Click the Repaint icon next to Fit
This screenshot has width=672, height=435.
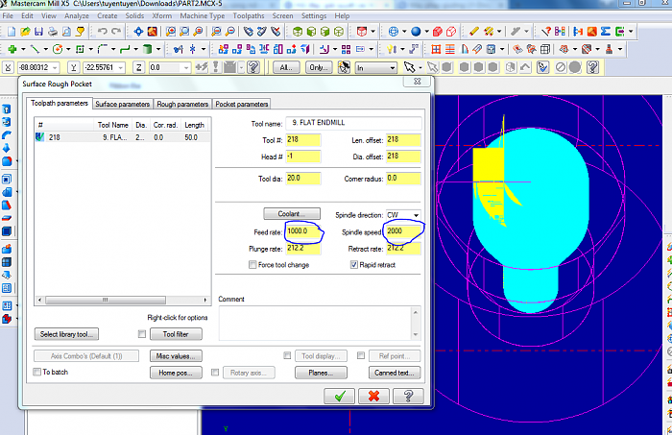pyautogui.click(x=152, y=32)
